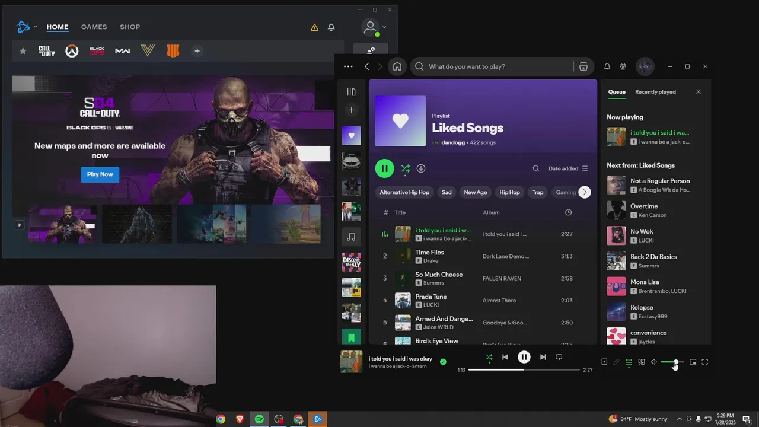The image size is (759, 427).
Task: Show more genre chips arrow
Action: coord(585,192)
